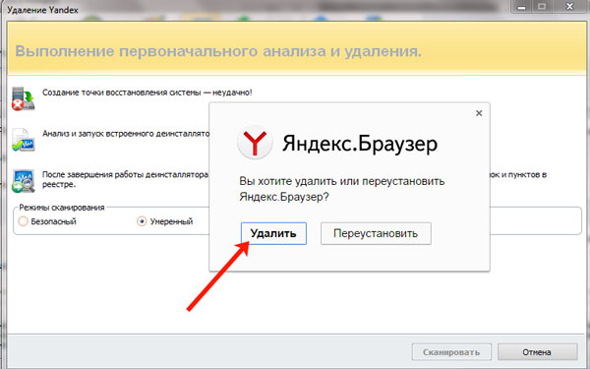Choose Переустановить in the Яндекс.Браузер dialog
This screenshot has width=590, height=369.
click(x=376, y=233)
